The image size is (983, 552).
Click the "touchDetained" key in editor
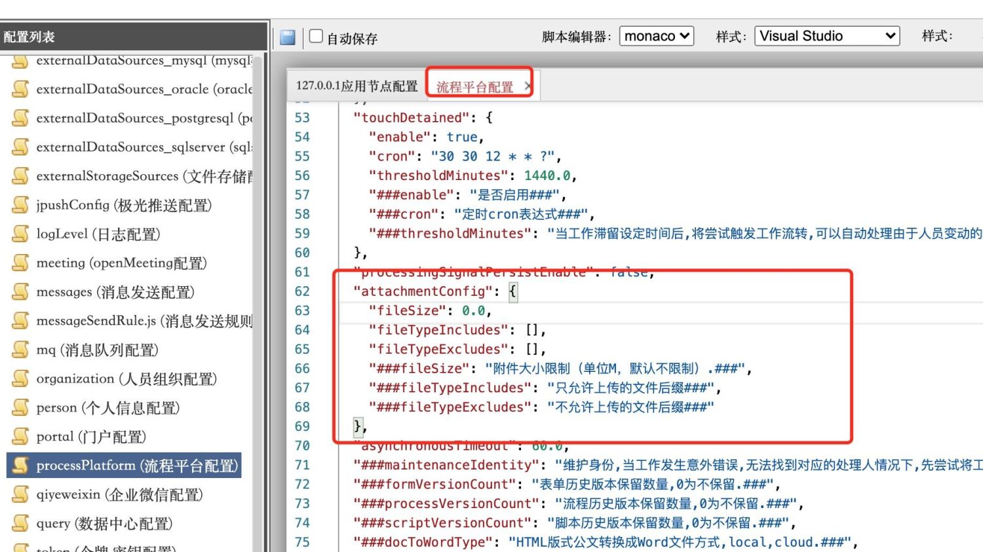[x=412, y=118]
